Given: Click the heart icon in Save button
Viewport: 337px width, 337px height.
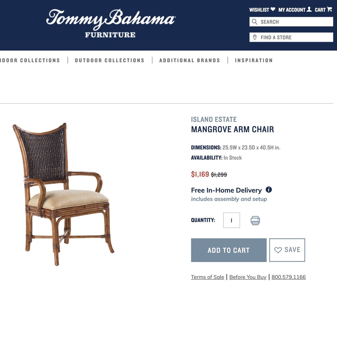Looking at the screenshot, I should tap(278, 250).
